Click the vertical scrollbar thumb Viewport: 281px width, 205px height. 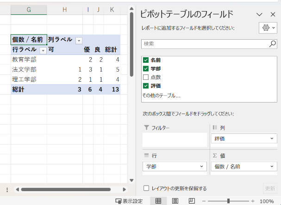pos(131,44)
